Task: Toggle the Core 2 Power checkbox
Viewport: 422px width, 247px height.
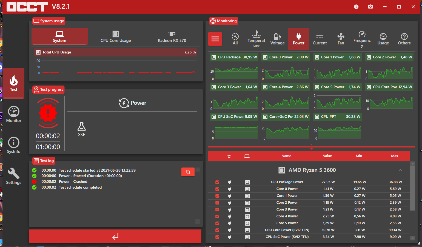Action: click(217, 203)
